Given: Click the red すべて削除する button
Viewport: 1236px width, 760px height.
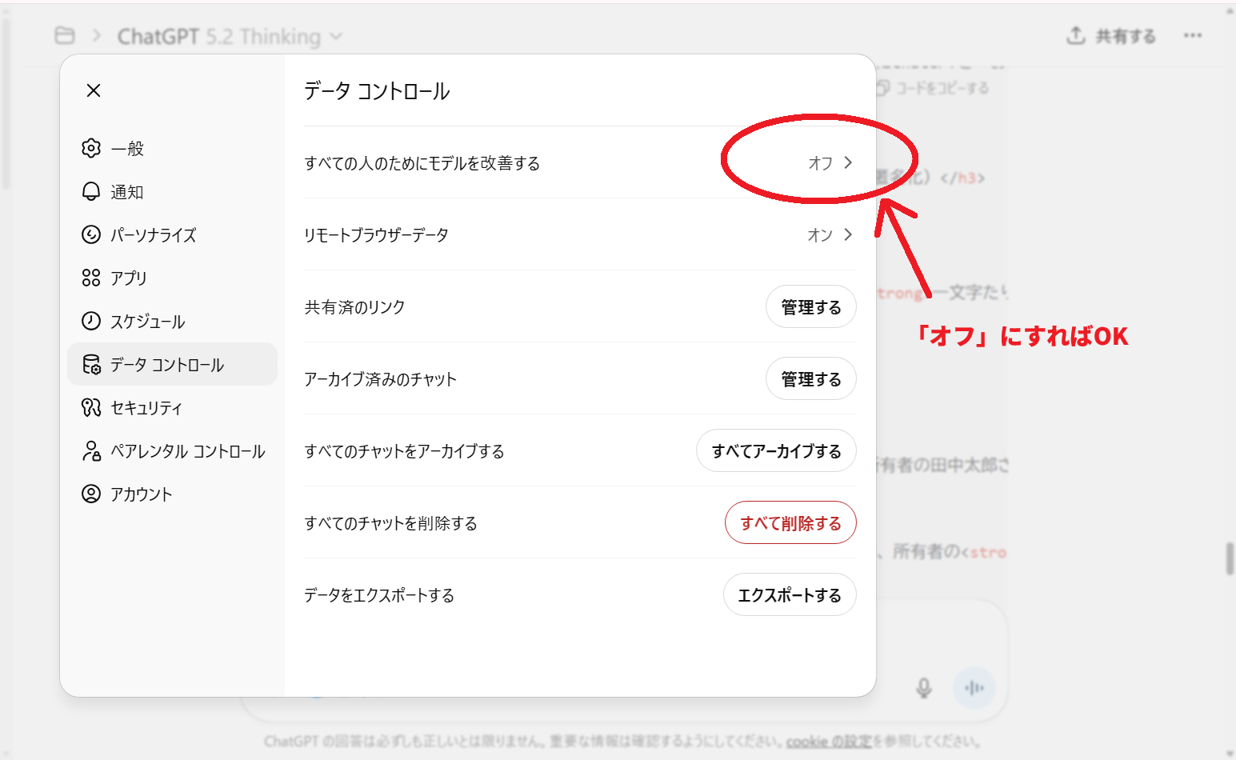Looking at the screenshot, I should tap(790, 523).
